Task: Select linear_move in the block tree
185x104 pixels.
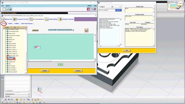Action: pos(12,34)
